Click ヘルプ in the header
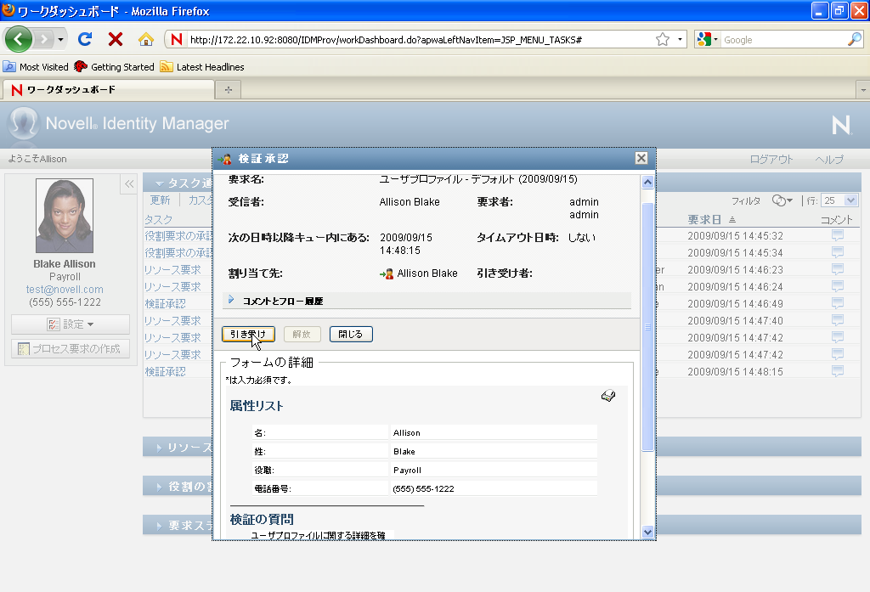This screenshot has width=870, height=592. pos(829,159)
